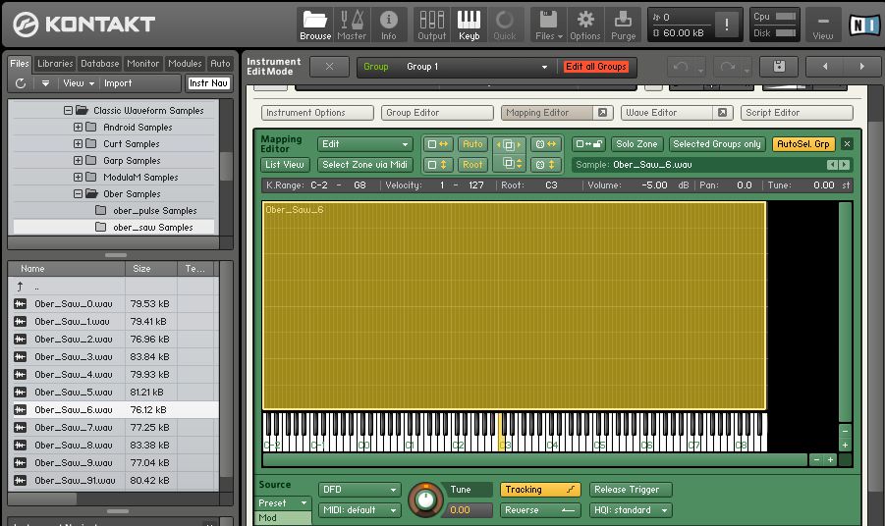
Task: Open Instrument Options
Action: pos(317,113)
